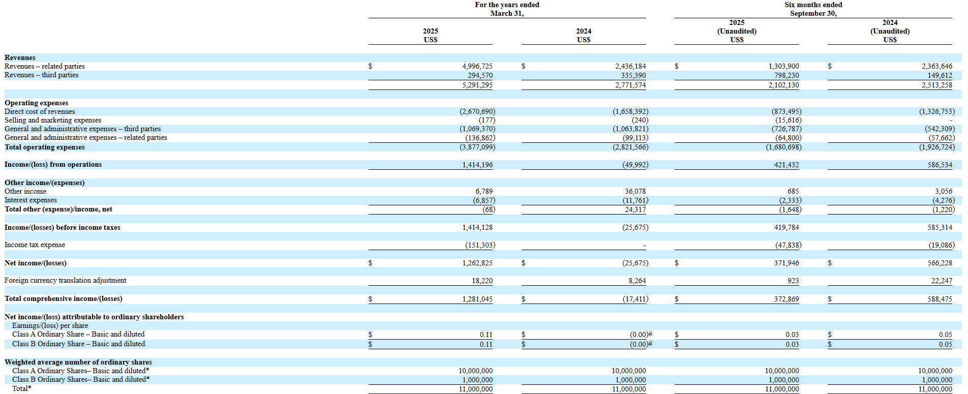
Task: Click the "Earnings/(loss) per share" label
Action: (x=50, y=326)
